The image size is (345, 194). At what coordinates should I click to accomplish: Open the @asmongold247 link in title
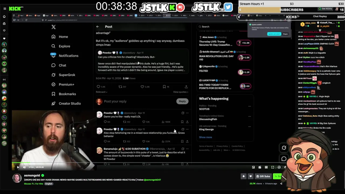(x=152, y=180)
